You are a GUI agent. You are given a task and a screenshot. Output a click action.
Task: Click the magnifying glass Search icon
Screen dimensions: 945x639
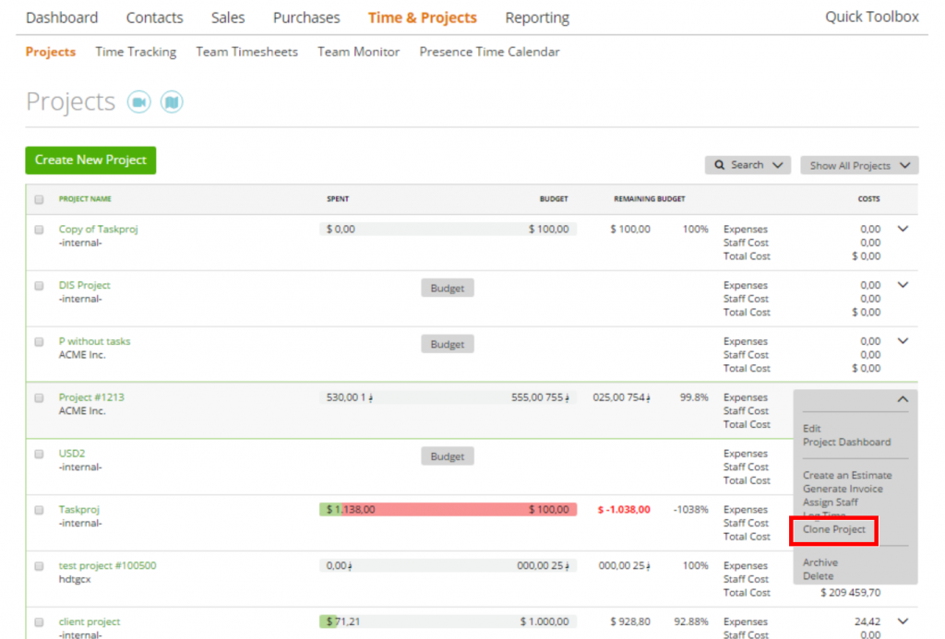[719, 164]
